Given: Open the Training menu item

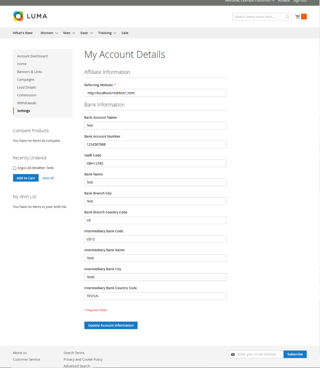Looking at the screenshot, I should click(x=105, y=33).
